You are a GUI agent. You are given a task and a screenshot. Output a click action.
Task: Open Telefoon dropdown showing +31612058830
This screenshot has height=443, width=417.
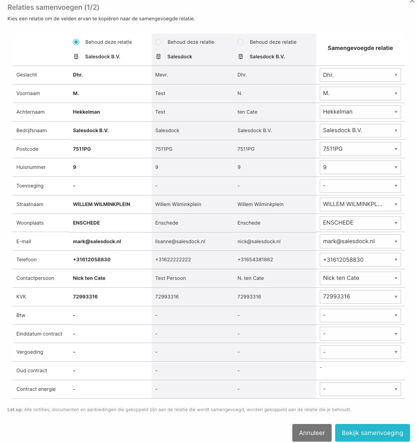[360, 260]
